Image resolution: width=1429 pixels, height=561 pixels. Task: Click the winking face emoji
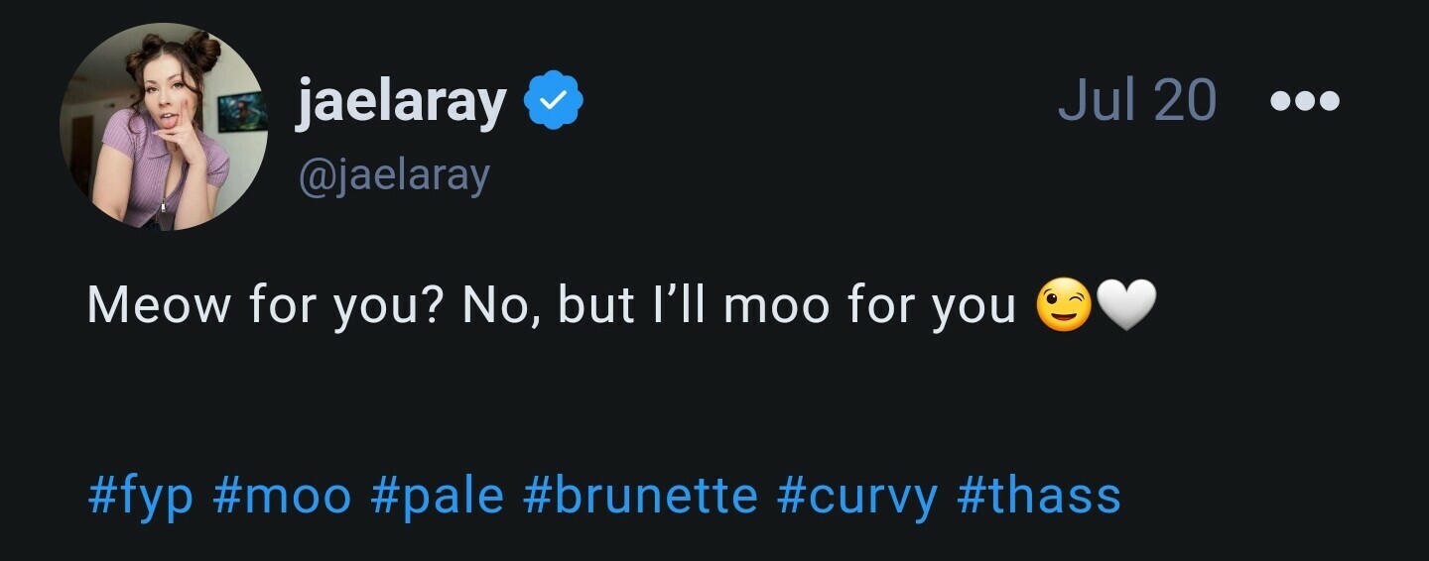tap(1063, 306)
